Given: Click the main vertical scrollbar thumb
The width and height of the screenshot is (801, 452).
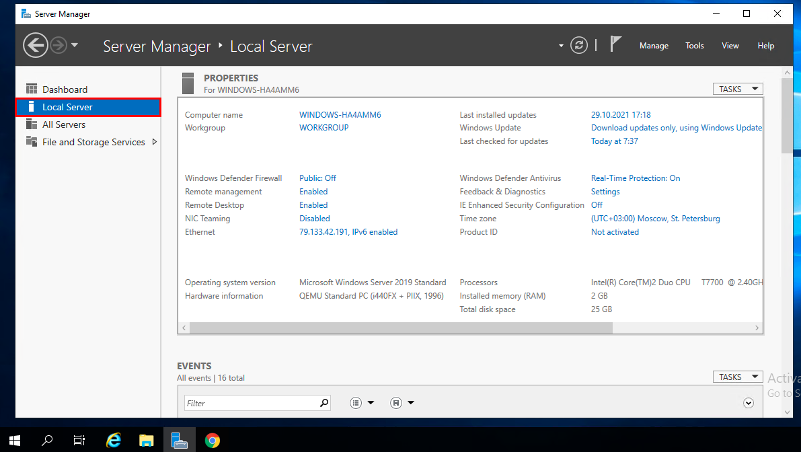Looking at the screenshot, I should (x=787, y=116).
